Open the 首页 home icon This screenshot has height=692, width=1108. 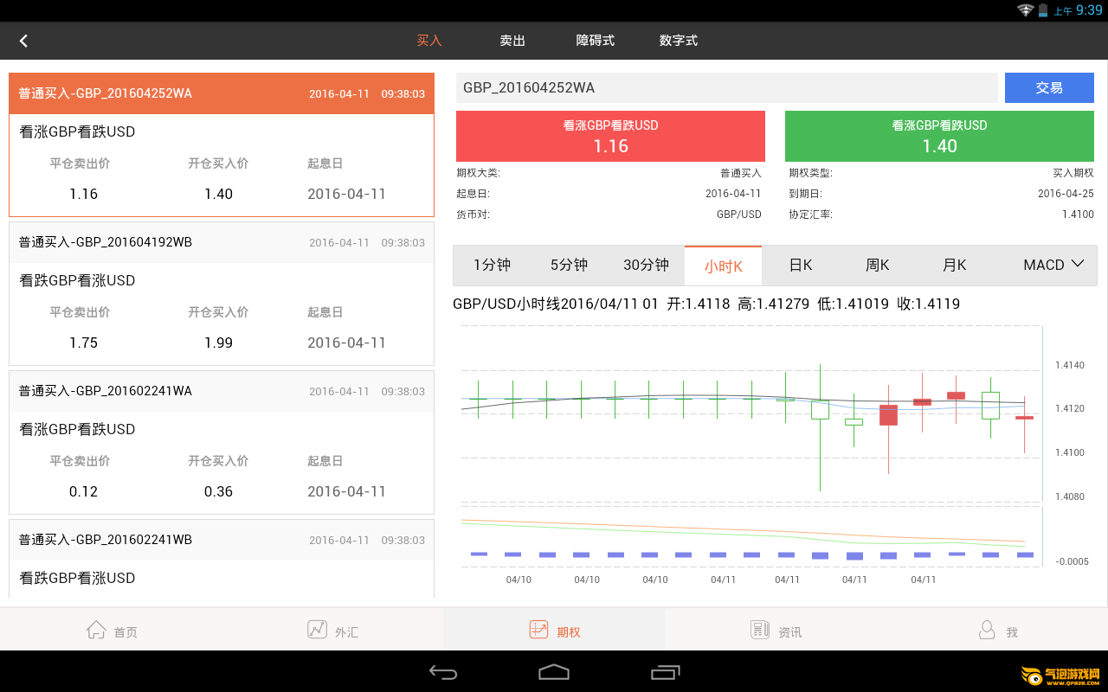pos(96,630)
